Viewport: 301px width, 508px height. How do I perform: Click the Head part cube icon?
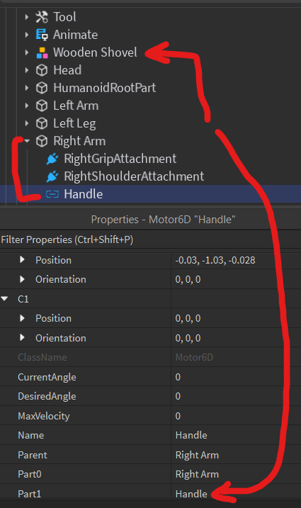click(x=42, y=70)
